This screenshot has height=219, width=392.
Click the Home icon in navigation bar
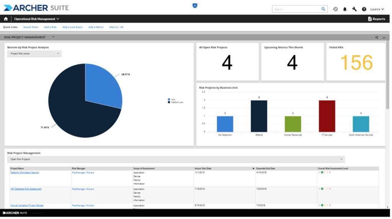coord(6,19)
